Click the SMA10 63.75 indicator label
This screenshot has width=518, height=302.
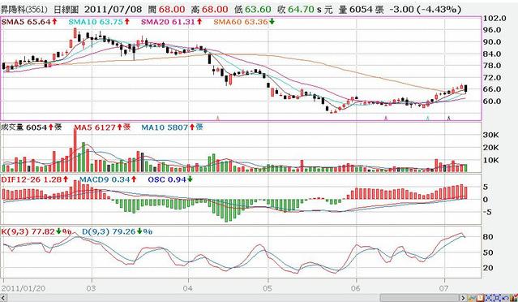pos(99,22)
